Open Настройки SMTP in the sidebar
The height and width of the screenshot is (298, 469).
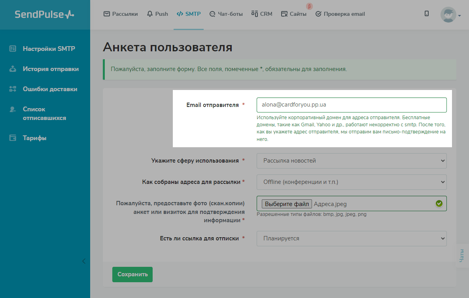49,49
